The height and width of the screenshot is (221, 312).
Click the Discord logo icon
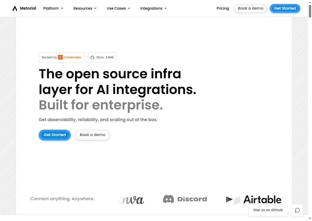168,199
